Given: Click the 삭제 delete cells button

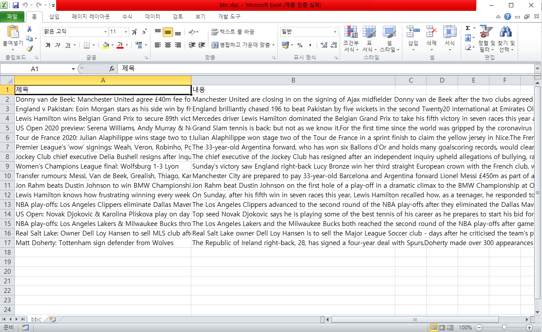Looking at the screenshot, I should 431,39.
